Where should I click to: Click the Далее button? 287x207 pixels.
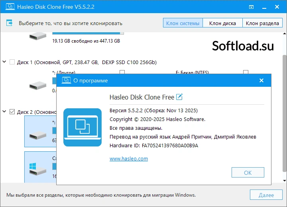pyautogui.click(x=266, y=195)
